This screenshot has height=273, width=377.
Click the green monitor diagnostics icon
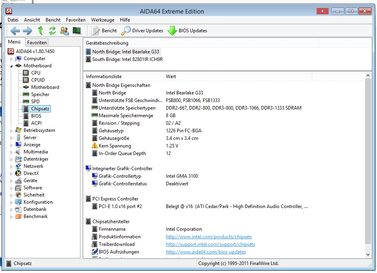77,31
